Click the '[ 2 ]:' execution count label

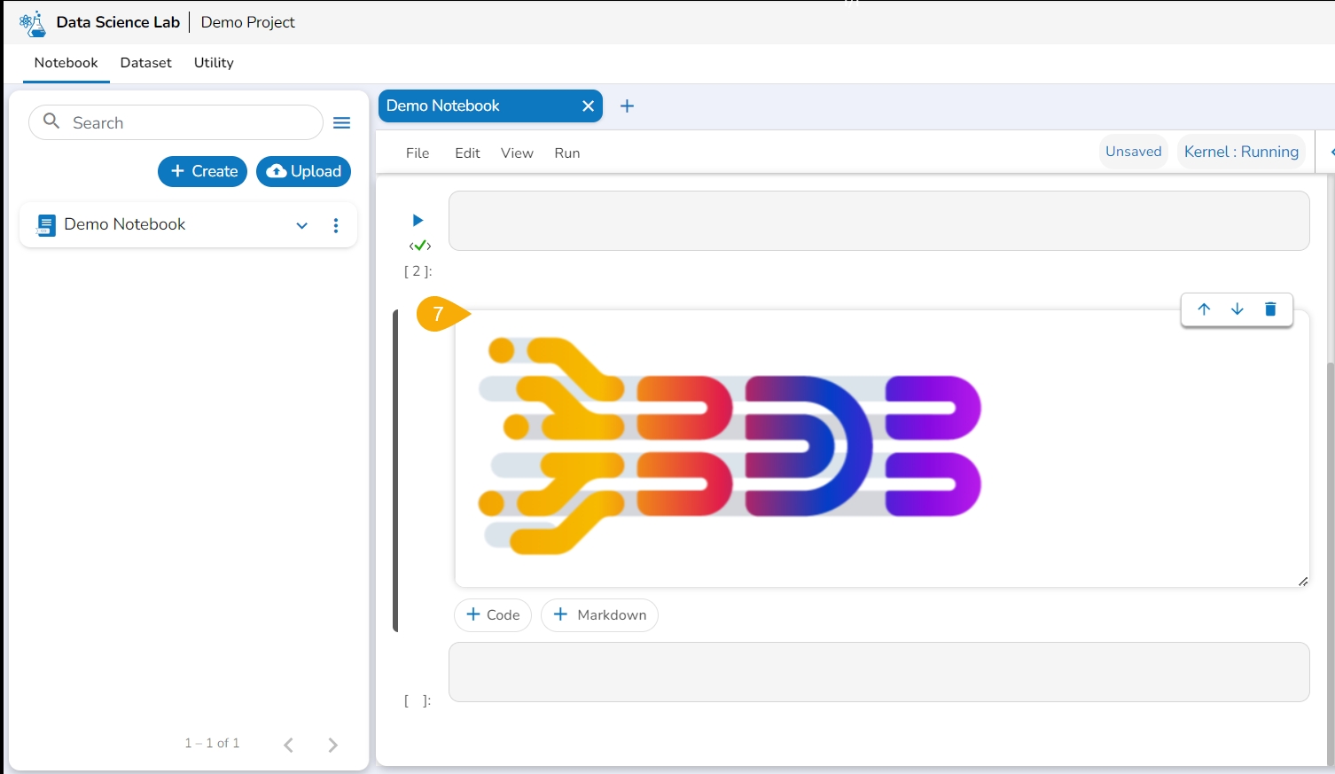(418, 271)
